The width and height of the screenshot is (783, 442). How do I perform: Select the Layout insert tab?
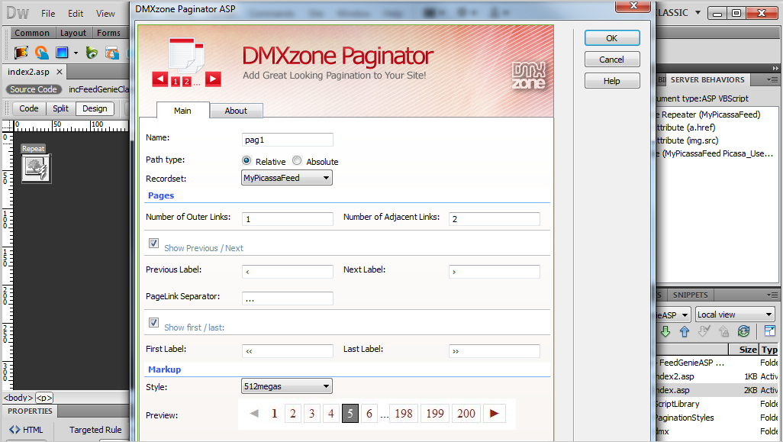(73, 33)
